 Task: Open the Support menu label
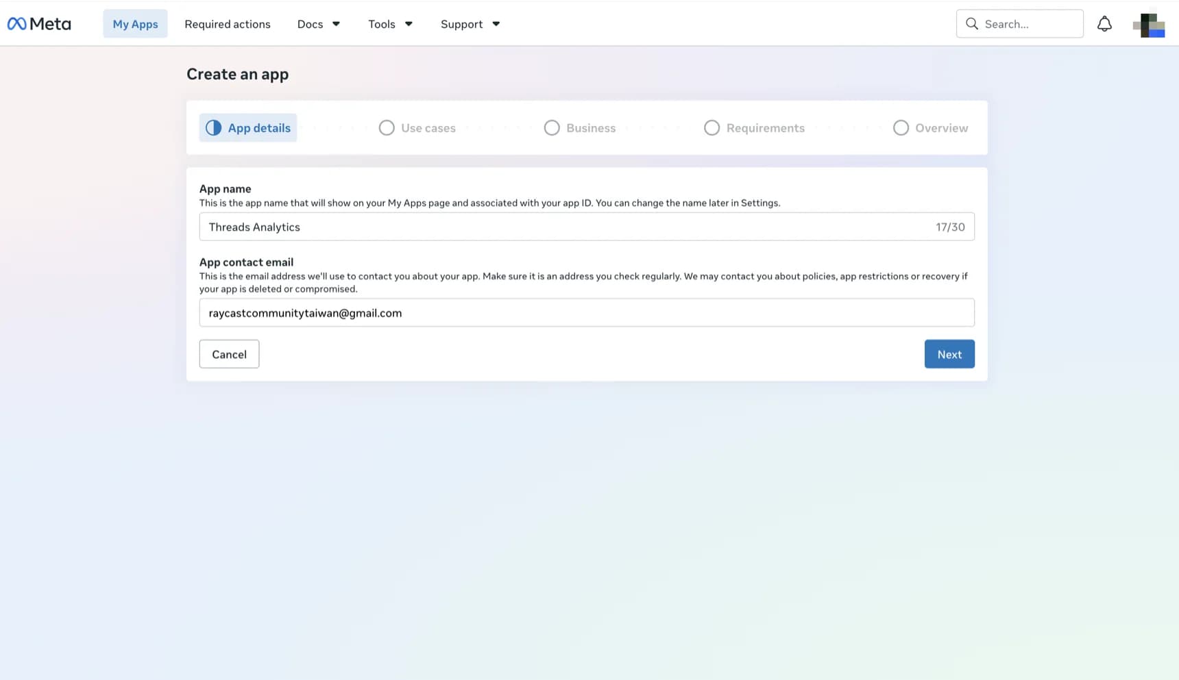tap(461, 24)
